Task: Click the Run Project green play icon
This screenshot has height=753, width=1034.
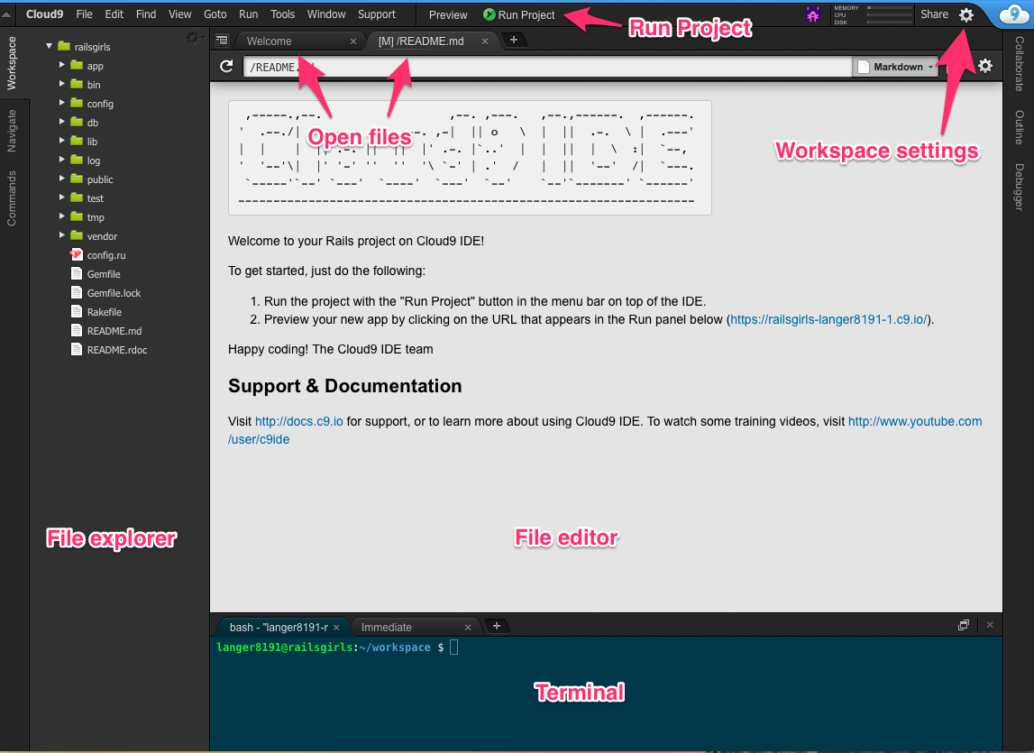Action: (x=490, y=14)
